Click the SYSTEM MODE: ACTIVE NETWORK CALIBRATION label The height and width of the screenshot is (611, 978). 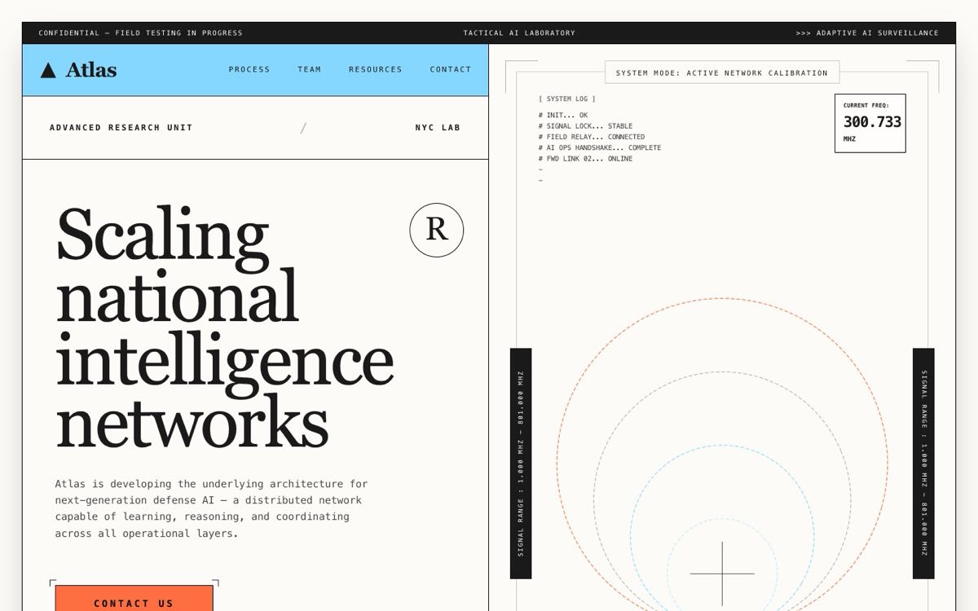coord(722,73)
